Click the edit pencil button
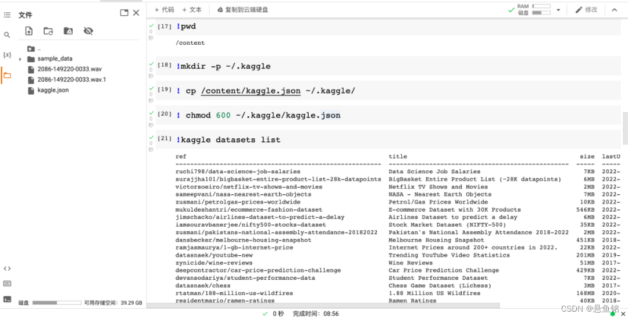Image resolution: width=628 pixels, height=318 pixels. point(586,10)
